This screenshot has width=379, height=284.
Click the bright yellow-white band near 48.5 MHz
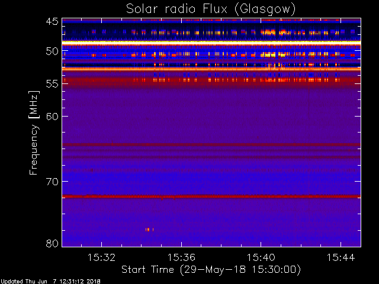(211, 42)
